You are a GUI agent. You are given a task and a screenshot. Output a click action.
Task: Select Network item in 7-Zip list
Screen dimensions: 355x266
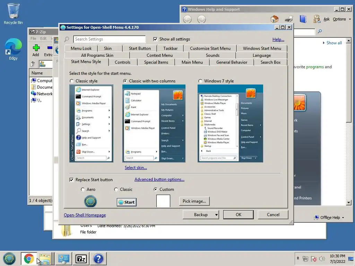[42, 94]
